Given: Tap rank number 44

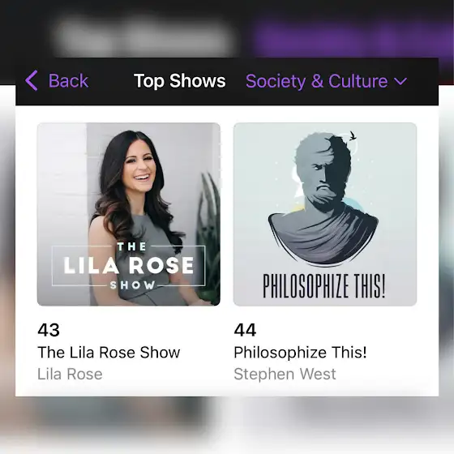Looking at the screenshot, I should pyautogui.click(x=245, y=330).
